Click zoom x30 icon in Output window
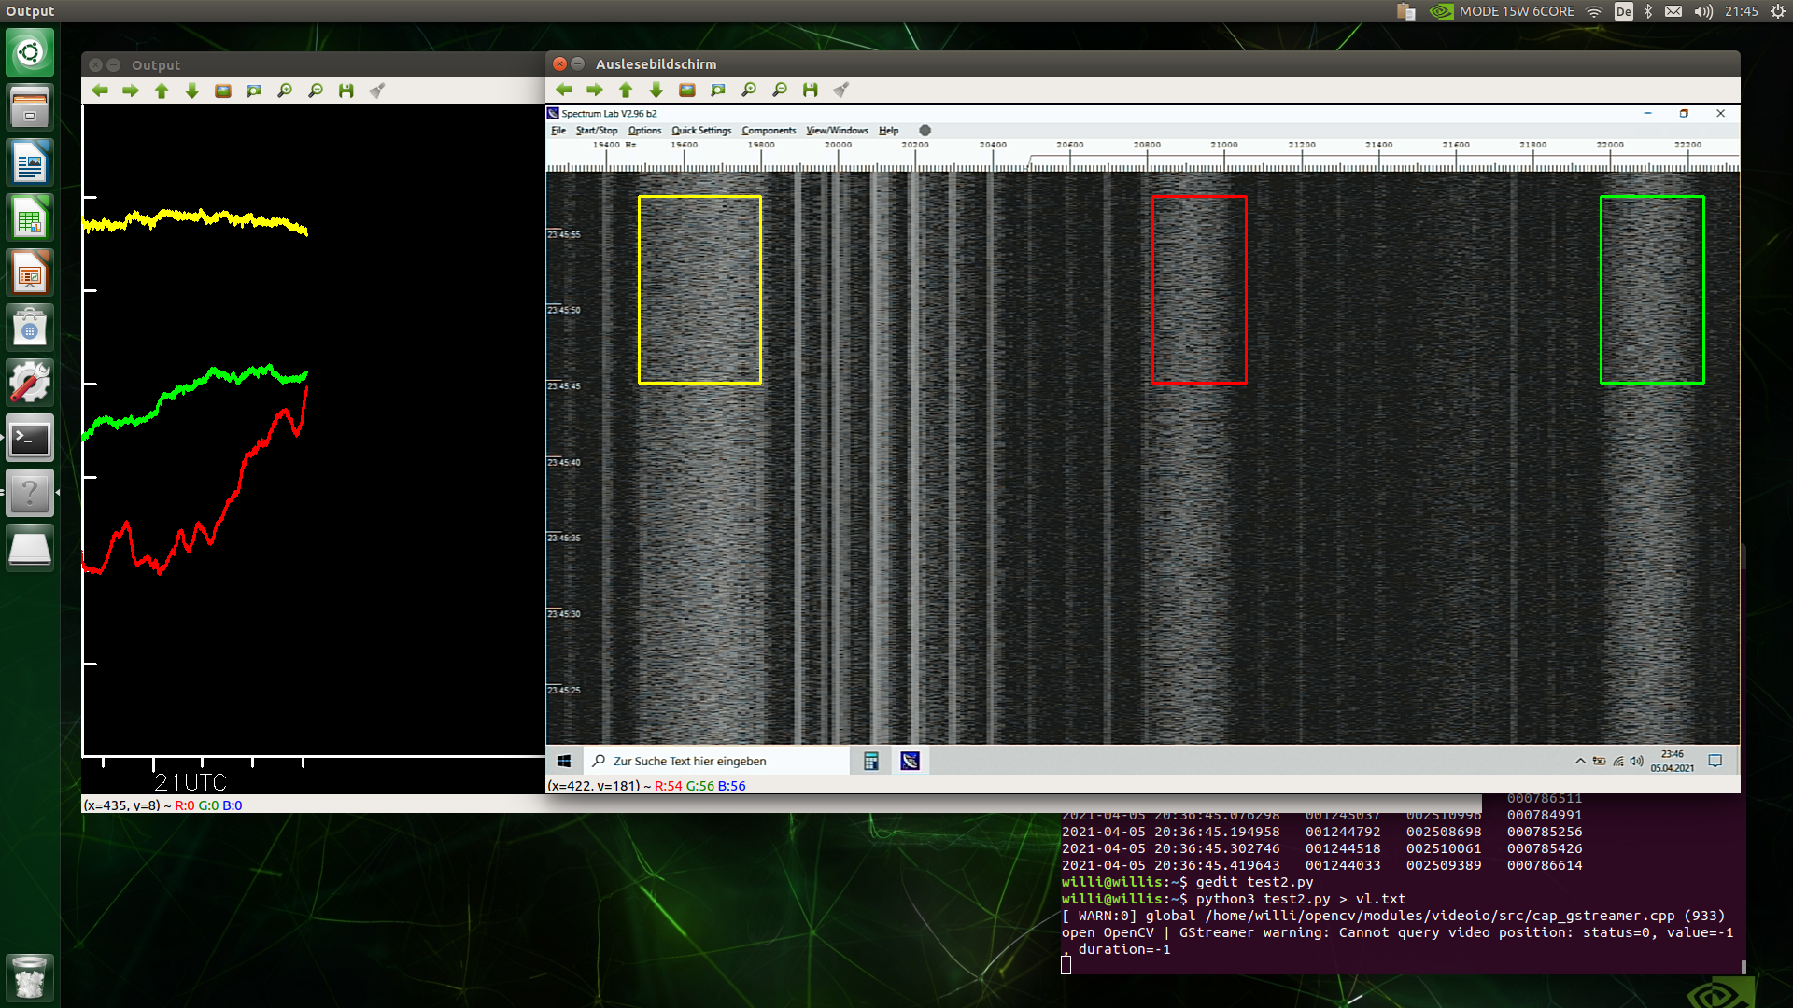 (254, 91)
